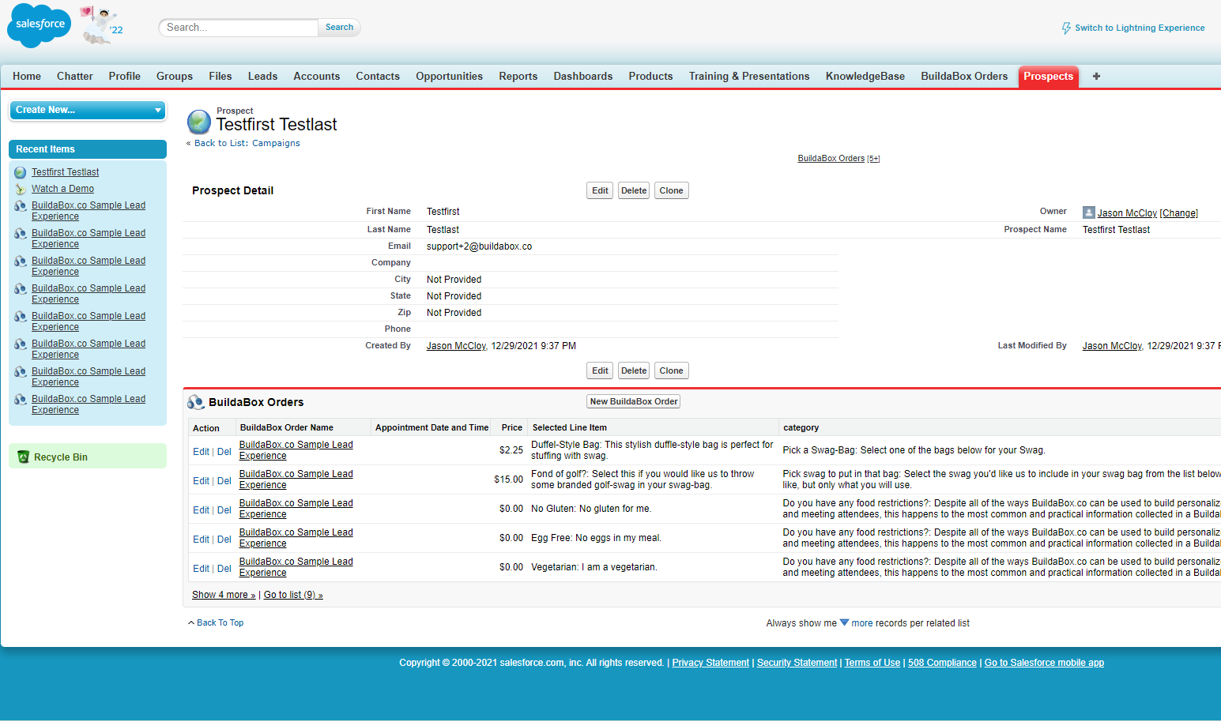
Task: Click the Search button
Action: coord(339,28)
